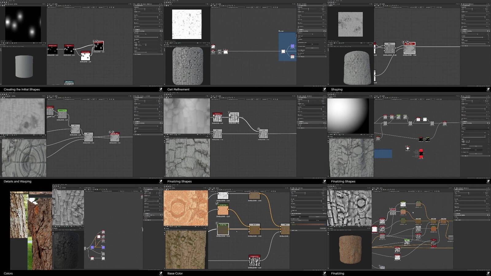Click the 'Cell Refinement' caption
Screen dimensions: 491x276
click(x=178, y=89)
